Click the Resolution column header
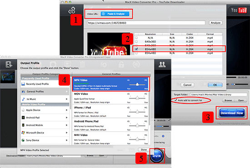Viewport: 250px width, 168px height. tap(150, 34)
